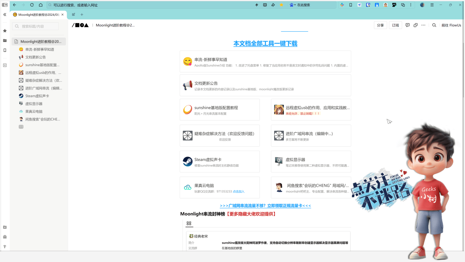Toggle the yellow bookmark star
The width and height of the screenshot is (465, 262).
pyautogui.click(x=281, y=5)
